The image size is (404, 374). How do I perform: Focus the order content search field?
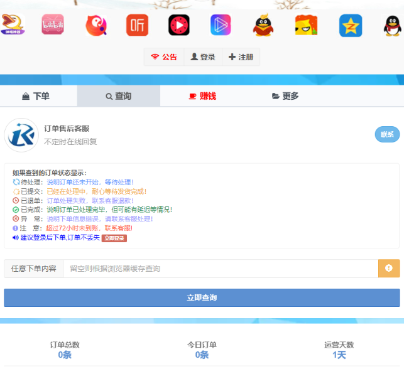[221, 269]
